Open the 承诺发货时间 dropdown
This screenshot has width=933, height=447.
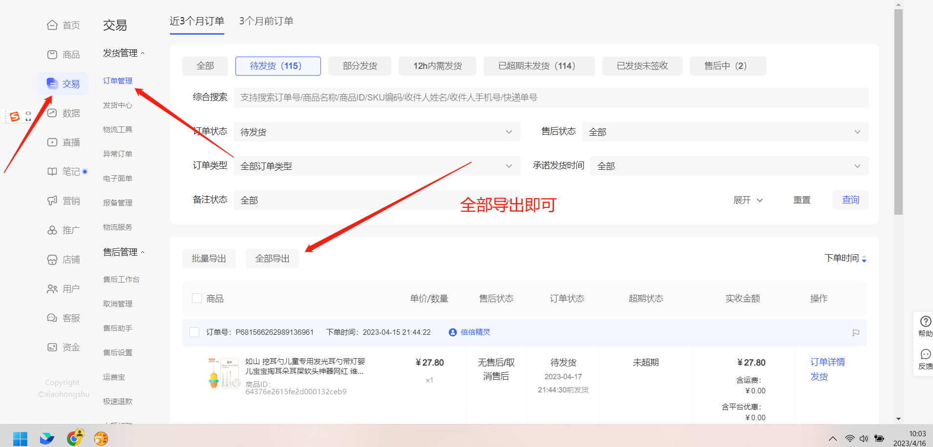pyautogui.click(x=729, y=166)
